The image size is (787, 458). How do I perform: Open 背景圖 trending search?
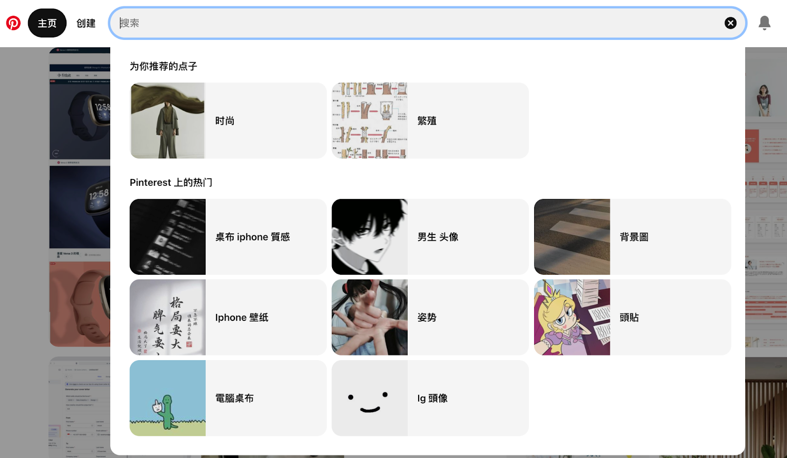click(633, 237)
